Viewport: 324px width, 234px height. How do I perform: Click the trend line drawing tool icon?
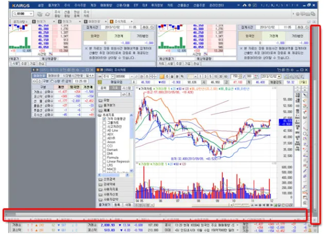coord(305,123)
